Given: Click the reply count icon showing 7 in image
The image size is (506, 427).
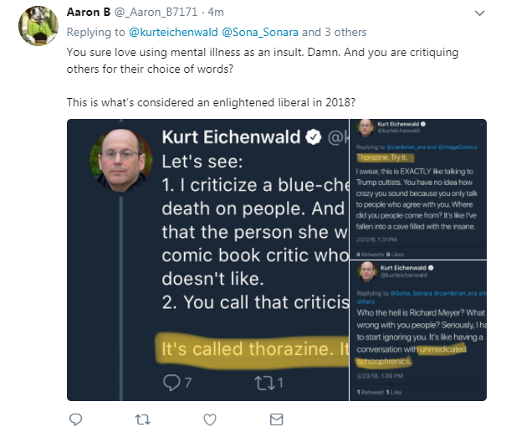Looking at the screenshot, I should 171,383.
